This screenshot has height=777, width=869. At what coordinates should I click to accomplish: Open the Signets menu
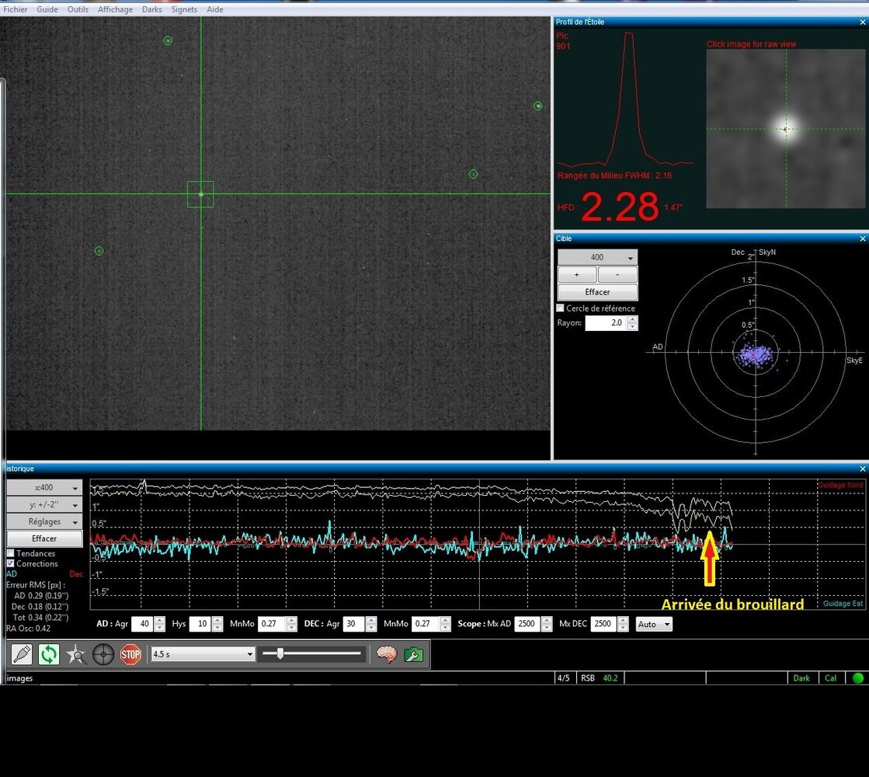tap(184, 9)
